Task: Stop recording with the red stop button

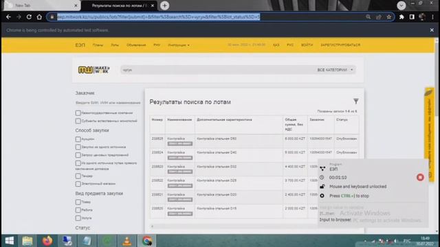Action: point(420,177)
